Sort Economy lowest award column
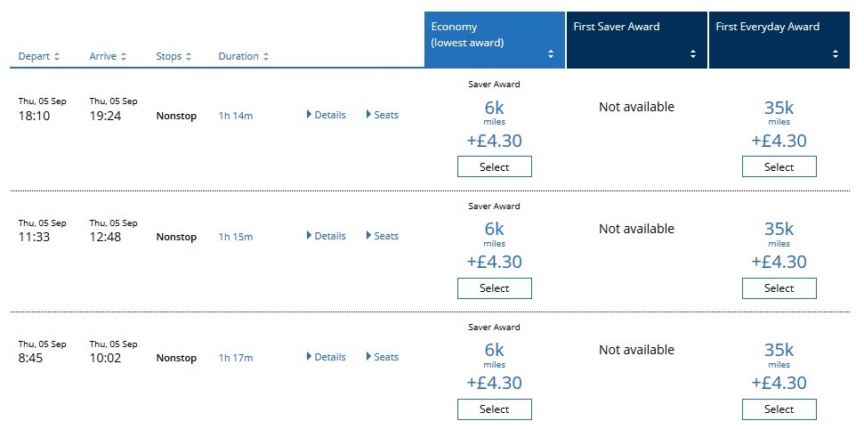The width and height of the screenshot is (864, 429). (551, 54)
